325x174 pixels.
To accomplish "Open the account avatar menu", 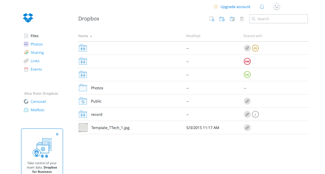I will 276,7.
